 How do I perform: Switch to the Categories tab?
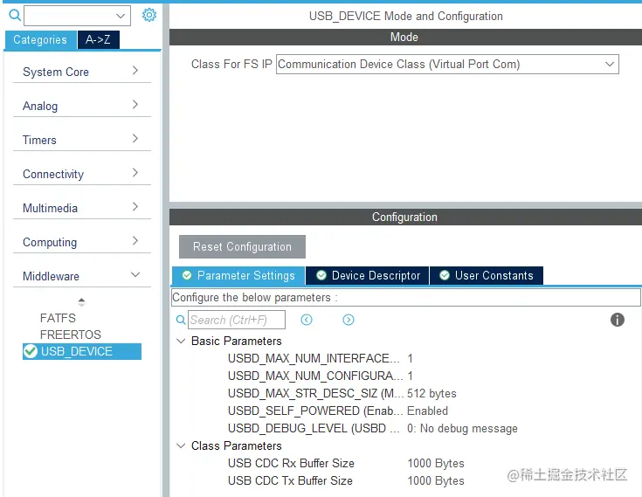(40, 39)
